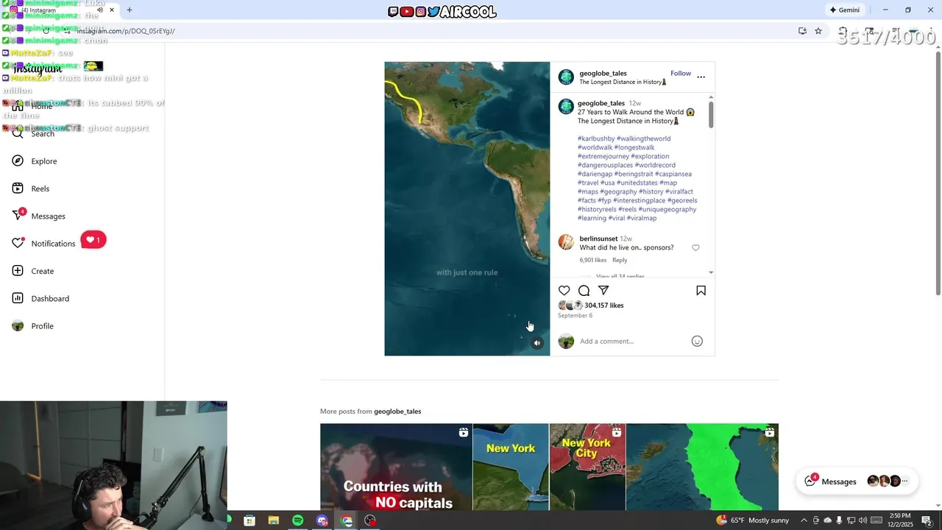
Task: Open the green-highlighted map thumbnail
Action: coord(702,467)
